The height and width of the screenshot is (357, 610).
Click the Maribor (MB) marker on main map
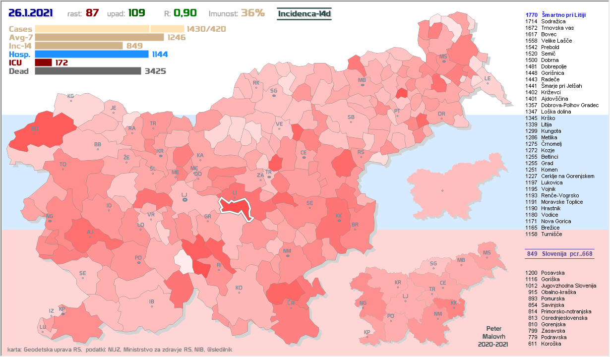(x=362, y=85)
